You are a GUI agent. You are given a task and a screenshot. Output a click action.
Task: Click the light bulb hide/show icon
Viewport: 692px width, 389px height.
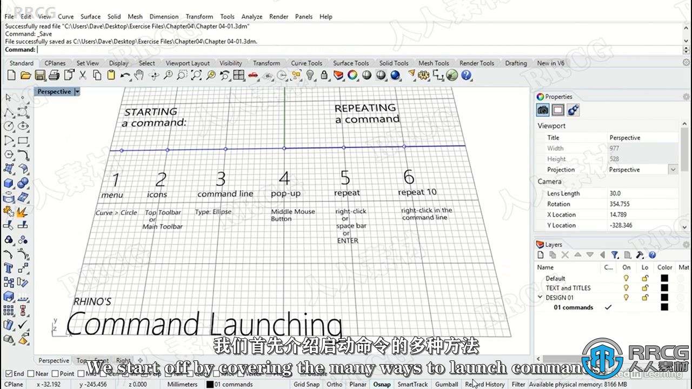click(310, 76)
